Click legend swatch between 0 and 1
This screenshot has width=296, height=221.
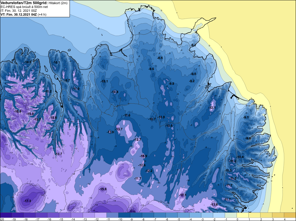243,215
